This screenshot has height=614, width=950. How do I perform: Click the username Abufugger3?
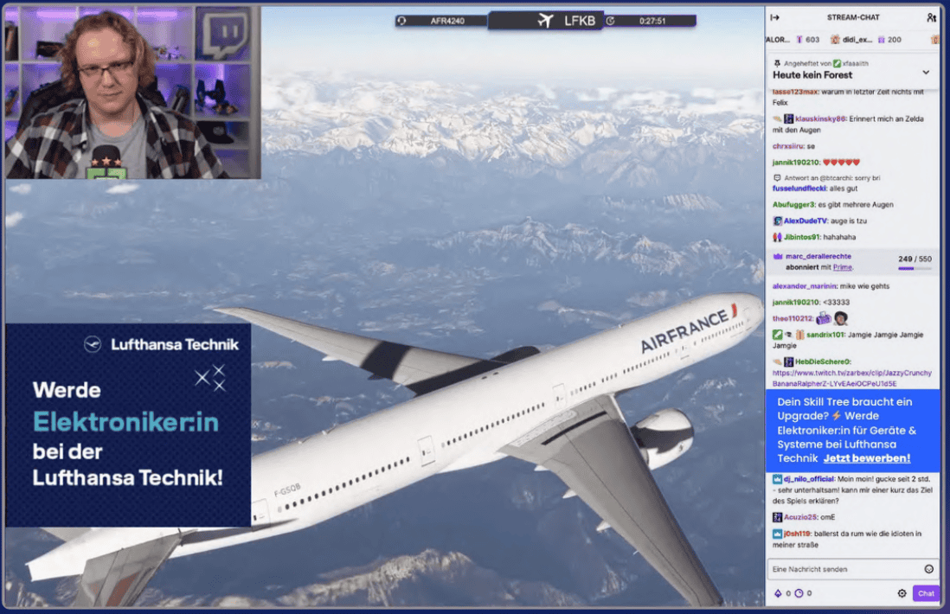(x=793, y=205)
